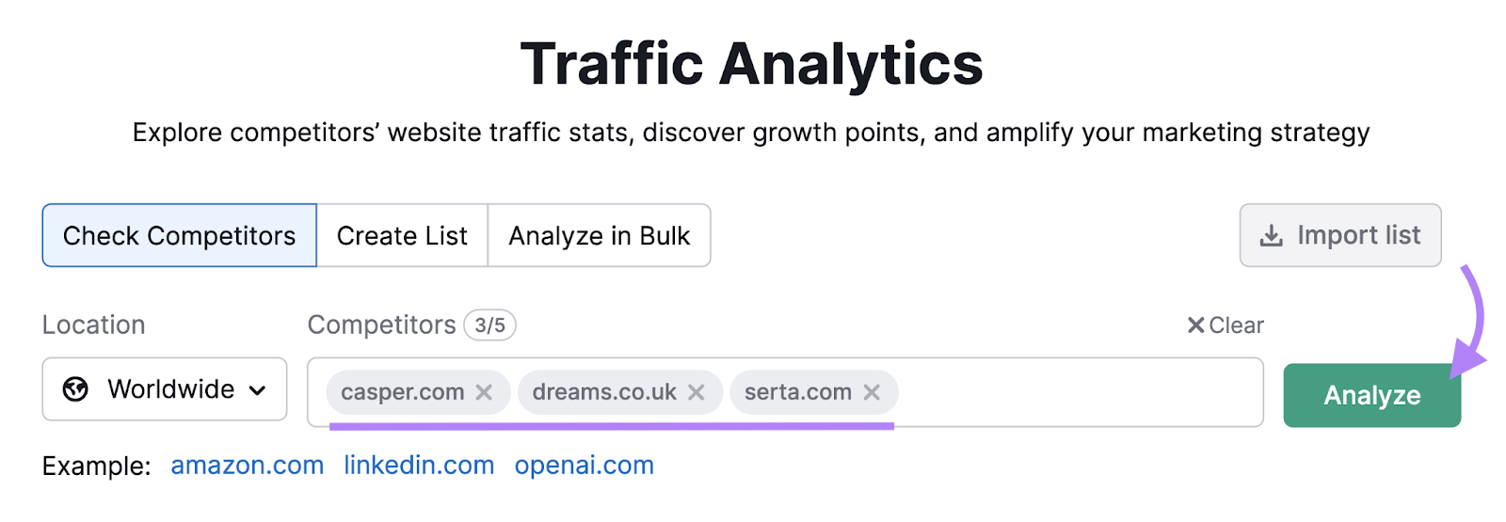Remove serta.com competitor tag
Screen dimensions: 1506x522
(x=872, y=392)
